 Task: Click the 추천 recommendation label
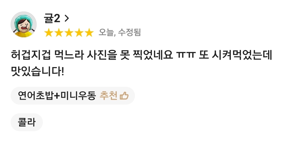coord(108,96)
